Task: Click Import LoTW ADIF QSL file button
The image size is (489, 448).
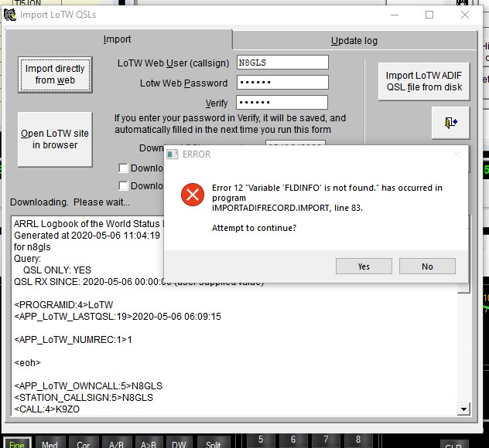Action: pyautogui.click(x=424, y=81)
